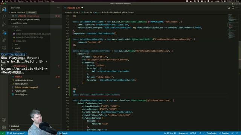Collapse the infrastructure folder
Viewport: 241px width, 135px height.
(12, 66)
